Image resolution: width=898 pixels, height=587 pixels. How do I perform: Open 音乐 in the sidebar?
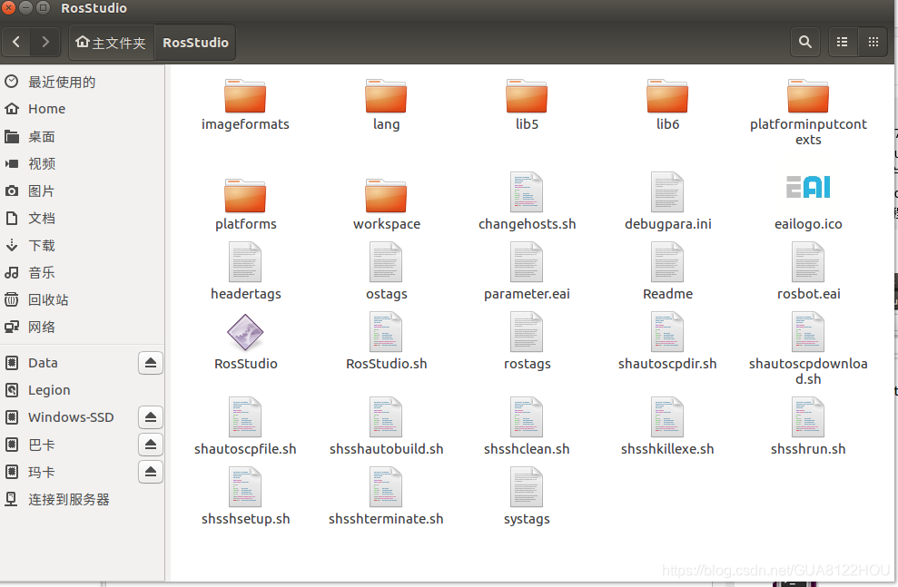[82, 272]
